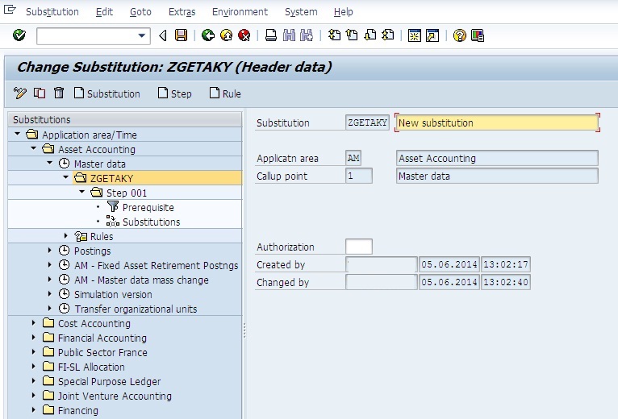Click the Customize local layout icon
Screen dimensions: 618x419
[478, 35]
